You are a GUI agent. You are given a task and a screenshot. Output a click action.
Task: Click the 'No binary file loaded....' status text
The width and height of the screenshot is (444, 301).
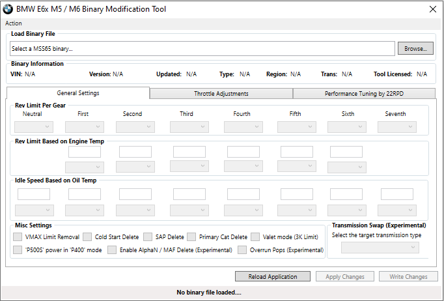(x=209, y=293)
